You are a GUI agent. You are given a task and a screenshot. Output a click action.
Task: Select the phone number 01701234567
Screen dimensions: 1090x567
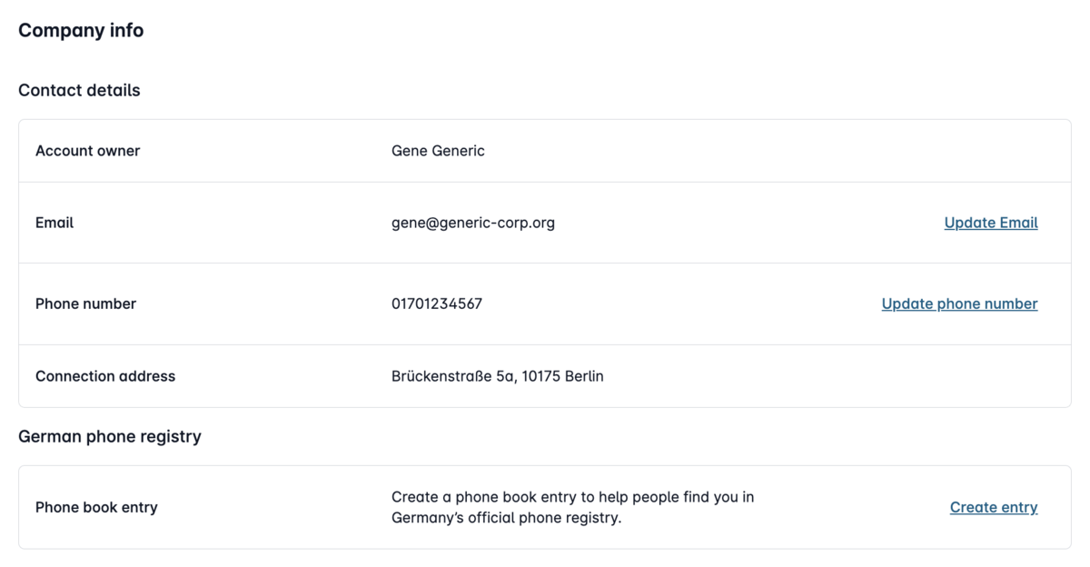click(436, 303)
